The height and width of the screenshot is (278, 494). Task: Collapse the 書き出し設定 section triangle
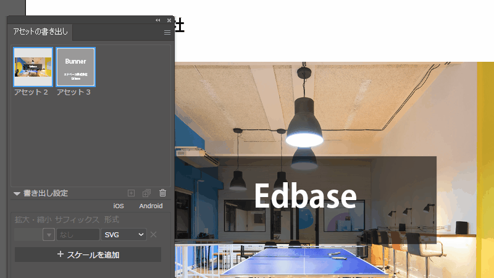pyautogui.click(x=17, y=193)
